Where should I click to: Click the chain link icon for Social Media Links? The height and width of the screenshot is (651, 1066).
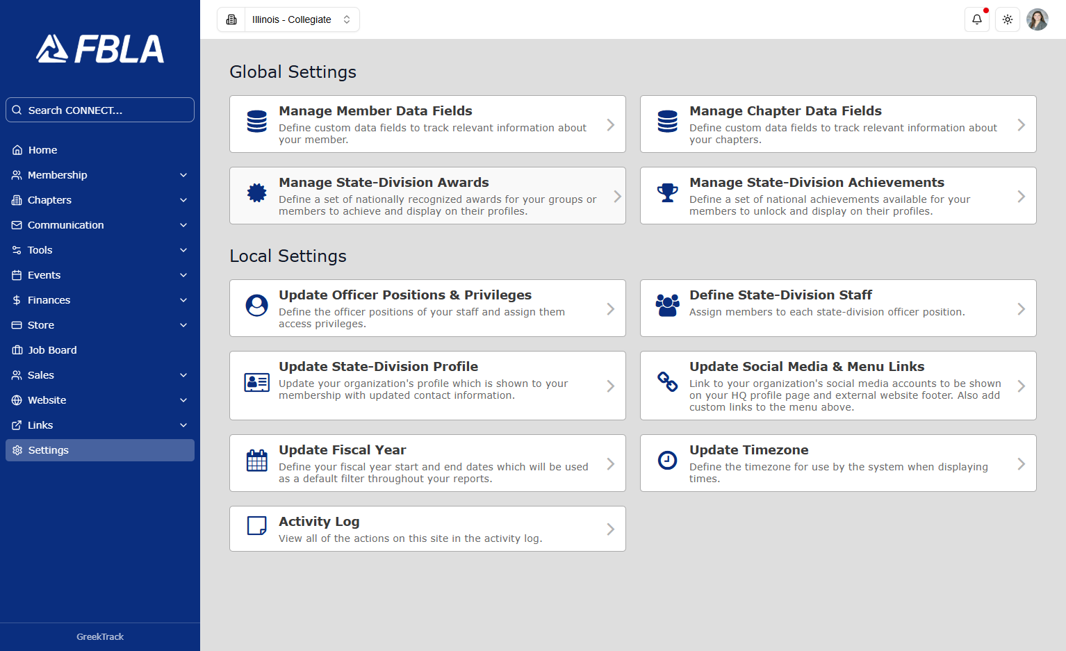coord(668,381)
